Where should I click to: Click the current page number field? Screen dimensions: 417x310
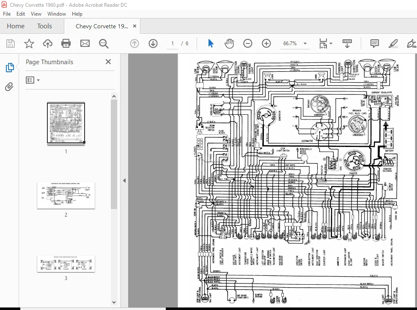172,44
